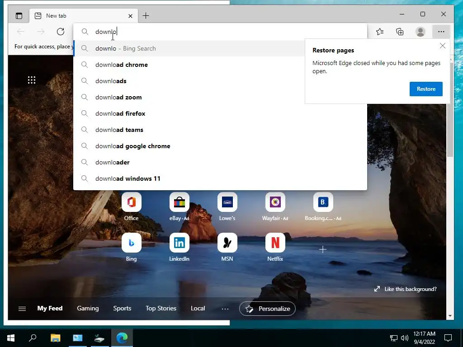Pick 'download firefox' suggestion
The image size is (463, 347).
[x=220, y=113]
